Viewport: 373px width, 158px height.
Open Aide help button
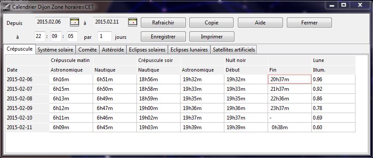click(x=260, y=23)
